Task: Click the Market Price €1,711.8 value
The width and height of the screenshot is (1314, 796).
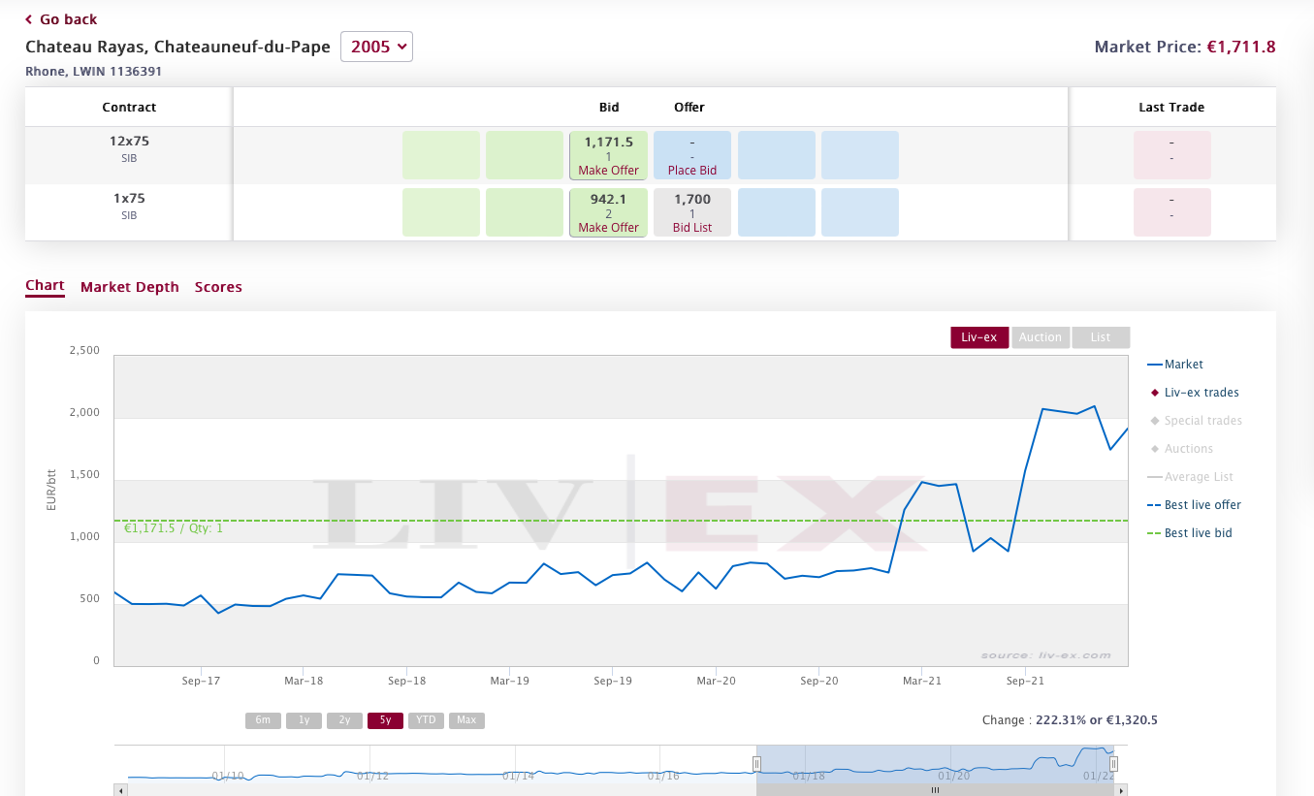Action: (1241, 47)
